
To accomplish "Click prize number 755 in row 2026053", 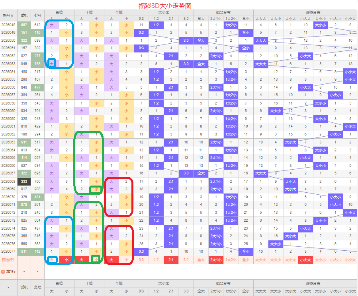I will pyautogui.click(x=37, y=64).
